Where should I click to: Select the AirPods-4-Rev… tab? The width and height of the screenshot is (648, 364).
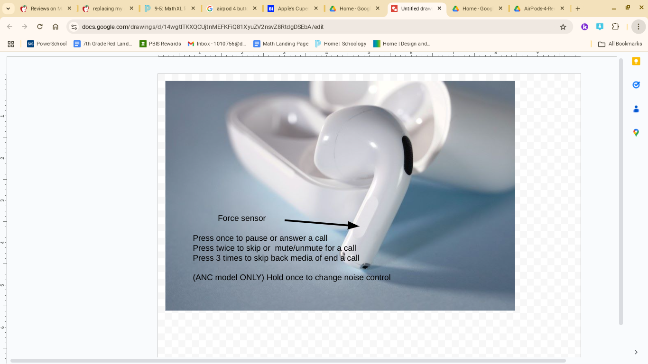point(539,9)
